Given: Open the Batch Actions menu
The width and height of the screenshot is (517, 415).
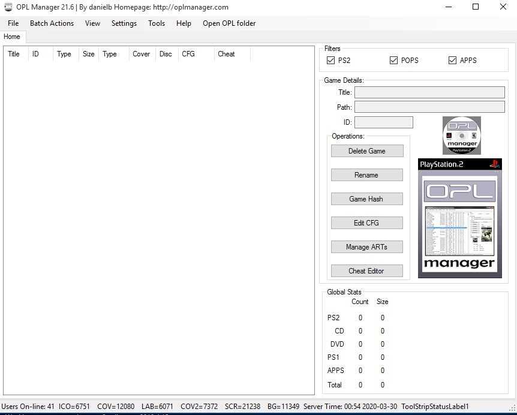Looking at the screenshot, I should click(52, 23).
